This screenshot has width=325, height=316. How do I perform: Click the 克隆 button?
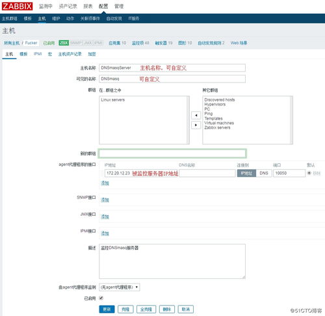(x=125, y=309)
